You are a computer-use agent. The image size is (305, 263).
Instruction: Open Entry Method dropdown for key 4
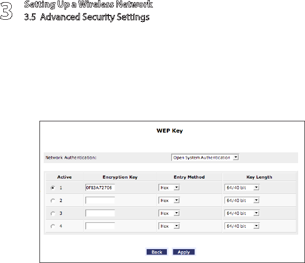point(169,226)
